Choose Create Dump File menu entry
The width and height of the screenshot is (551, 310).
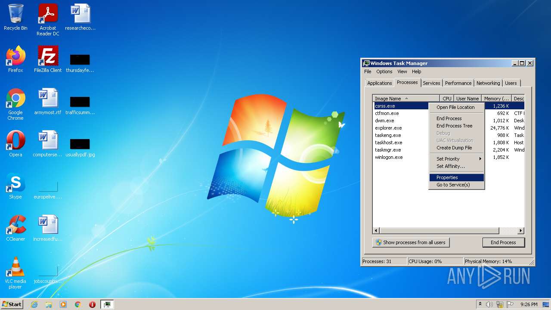click(x=457, y=148)
